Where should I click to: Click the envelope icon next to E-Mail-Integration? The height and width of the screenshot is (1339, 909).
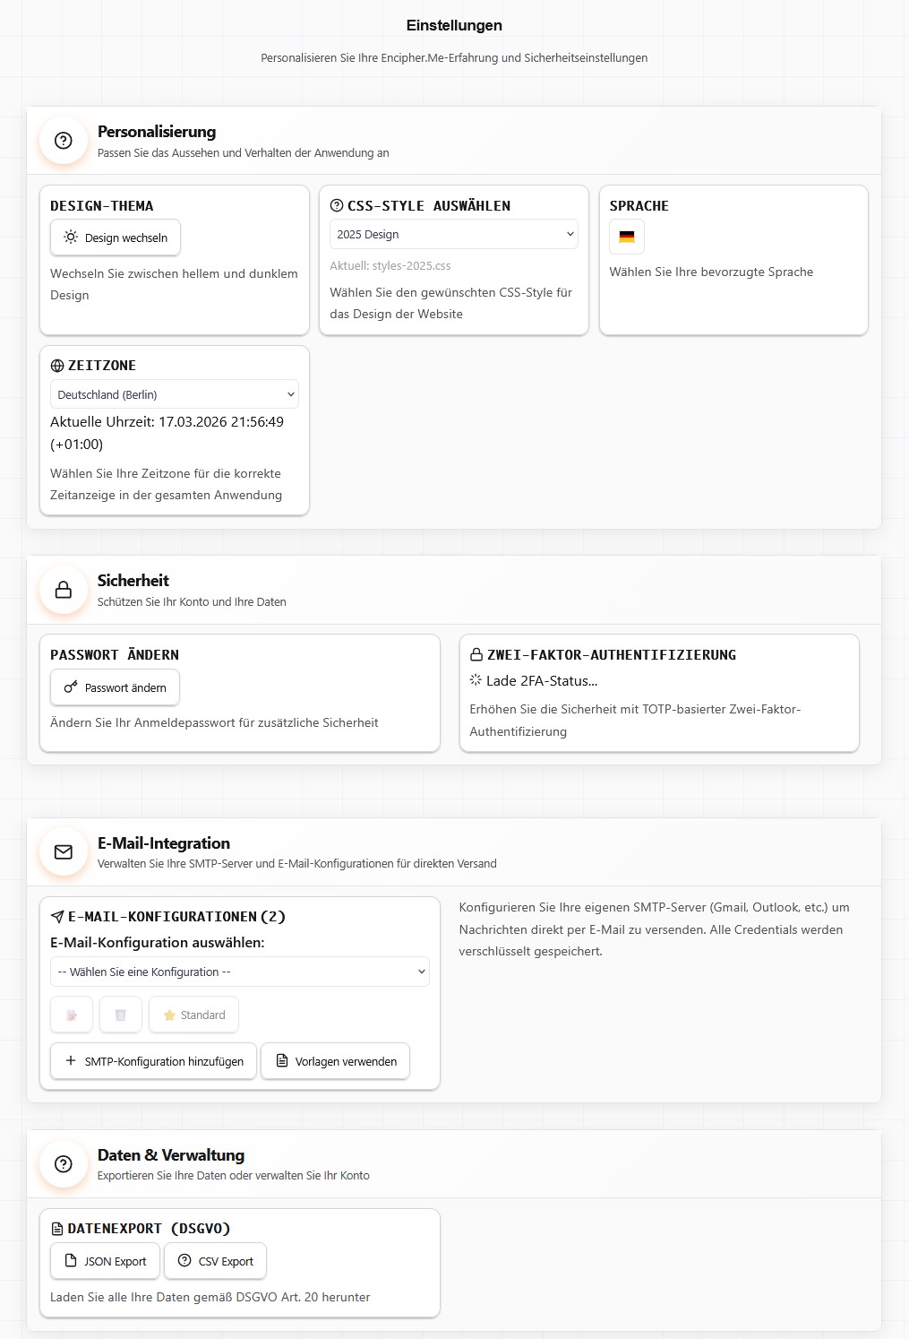[63, 852]
